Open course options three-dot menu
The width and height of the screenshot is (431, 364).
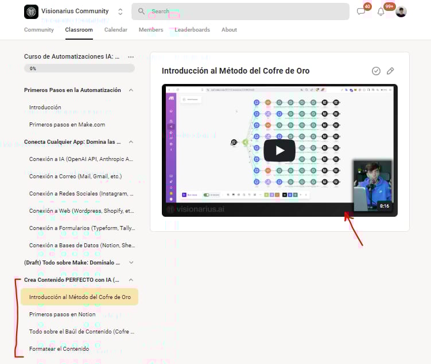click(131, 57)
